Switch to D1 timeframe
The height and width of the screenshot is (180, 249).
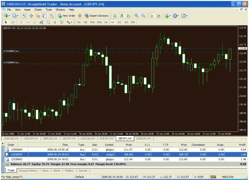(x=120, y=22)
